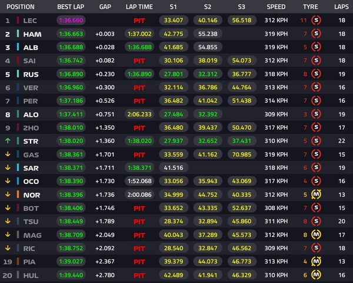Click gap +2.092 for RIC
The image size is (353, 283).
(x=105, y=248)
